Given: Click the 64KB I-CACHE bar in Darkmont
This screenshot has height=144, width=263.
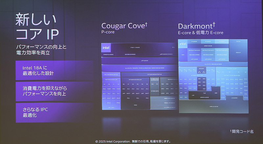Looking at the screenshot, I should pyautogui.click(x=208, y=46).
